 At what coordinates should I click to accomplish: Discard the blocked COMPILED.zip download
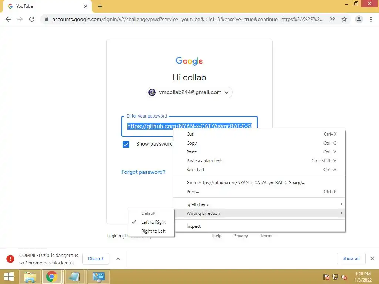coord(95,259)
